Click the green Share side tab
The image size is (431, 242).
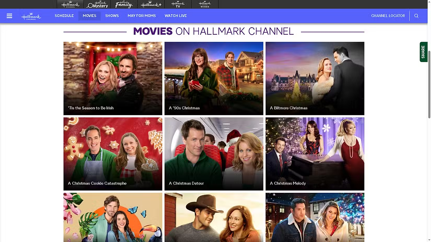tap(423, 52)
